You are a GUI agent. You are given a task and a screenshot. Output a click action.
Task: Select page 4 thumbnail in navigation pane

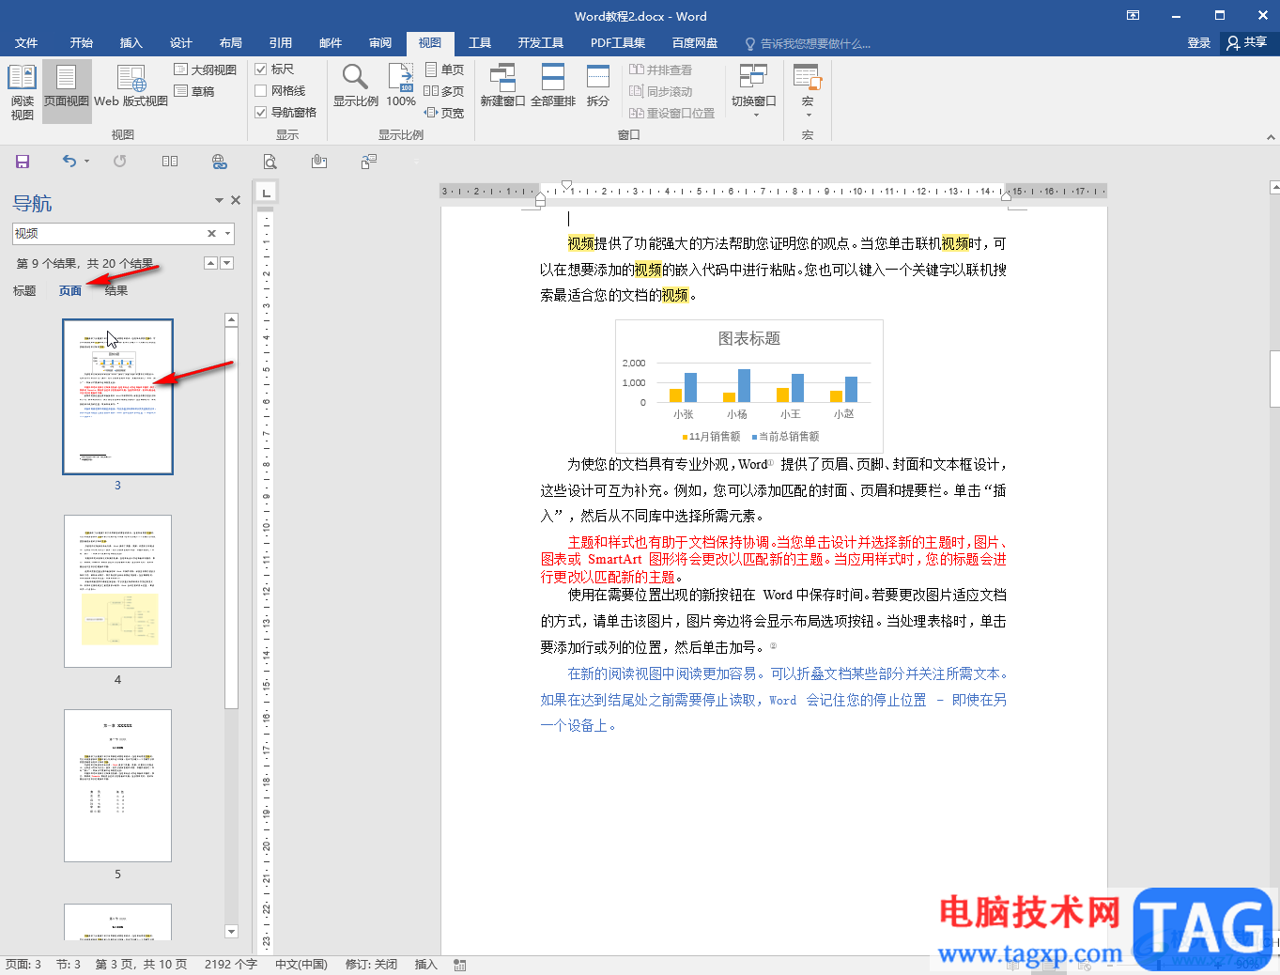pos(117,591)
